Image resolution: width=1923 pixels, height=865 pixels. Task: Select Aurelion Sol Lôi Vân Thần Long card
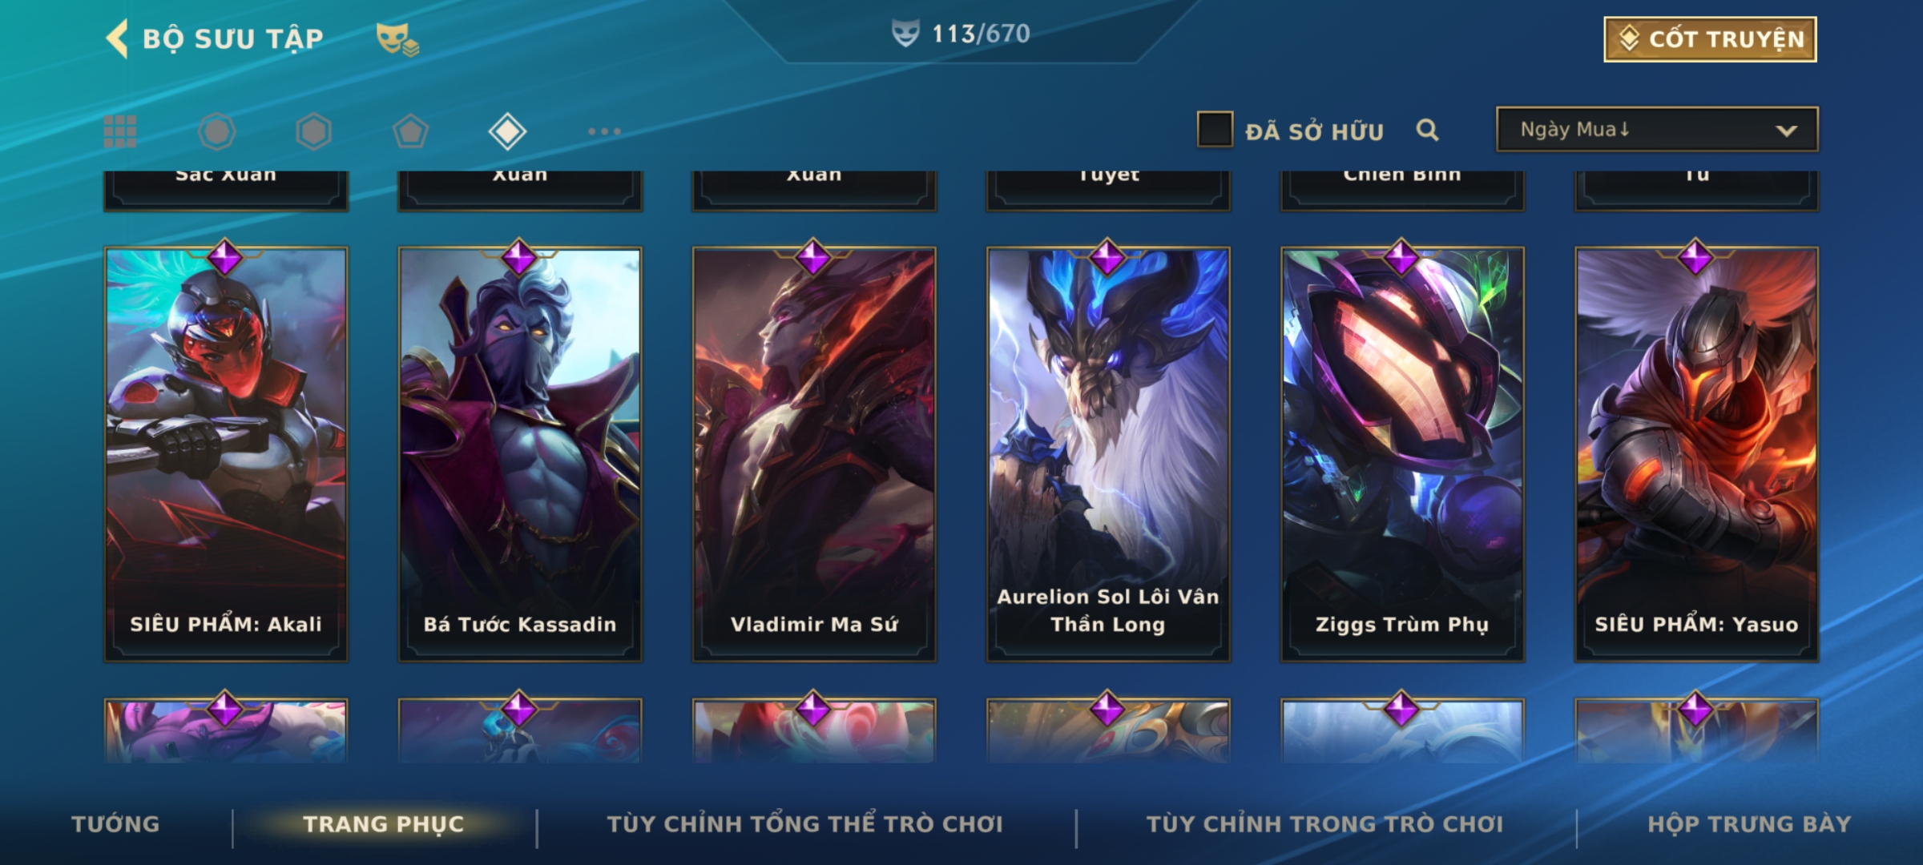[x=1108, y=454]
